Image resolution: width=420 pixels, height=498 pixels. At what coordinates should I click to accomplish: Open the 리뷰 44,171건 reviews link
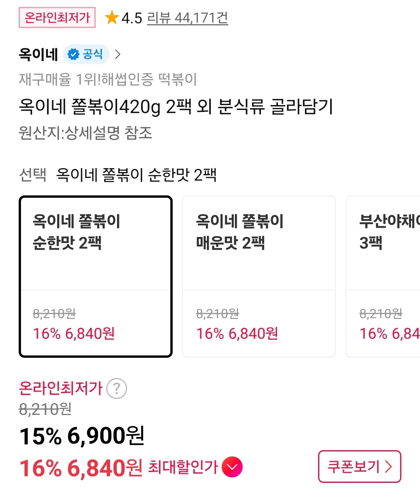click(x=187, y=18)
